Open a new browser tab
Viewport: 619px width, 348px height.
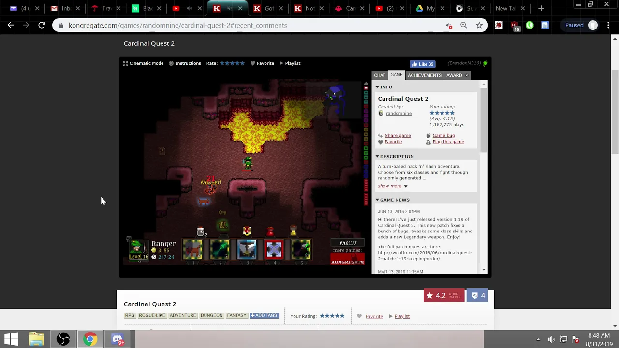point(541,8)
